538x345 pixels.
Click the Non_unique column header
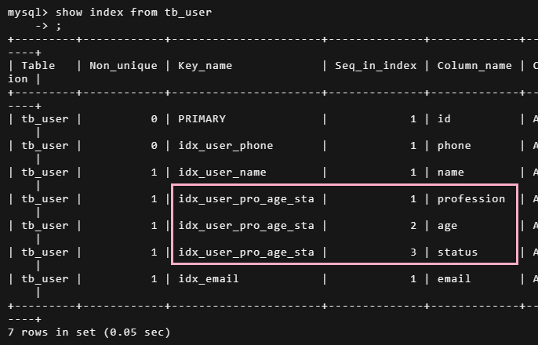point(124,66)
